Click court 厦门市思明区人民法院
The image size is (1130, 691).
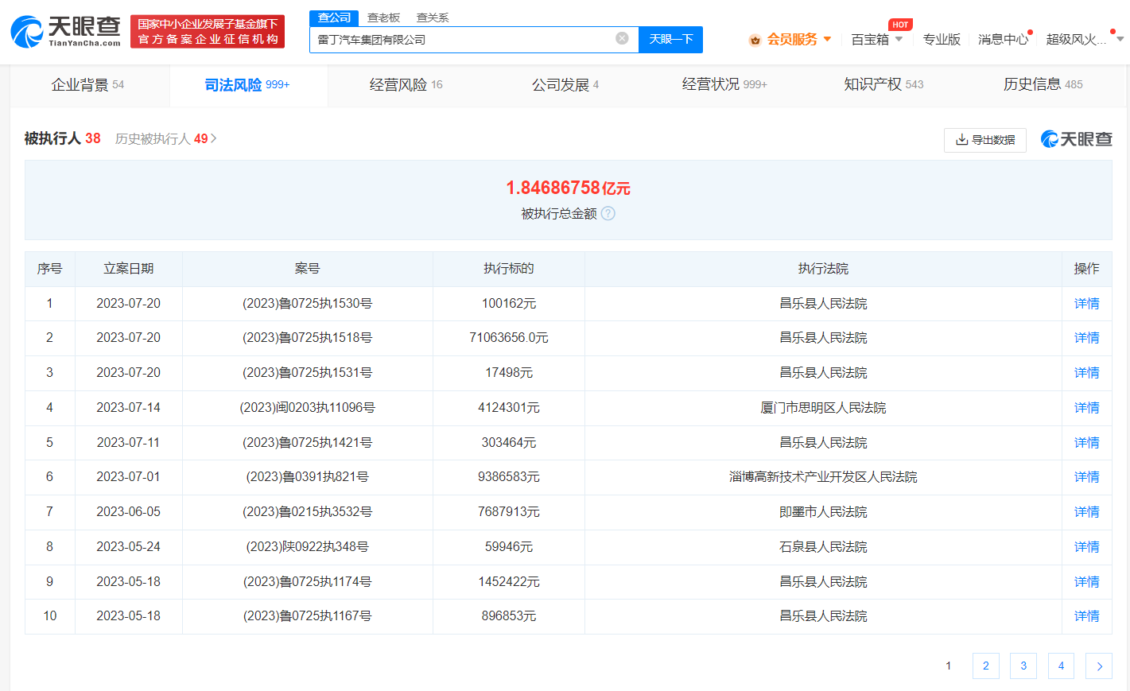point(823,408)
